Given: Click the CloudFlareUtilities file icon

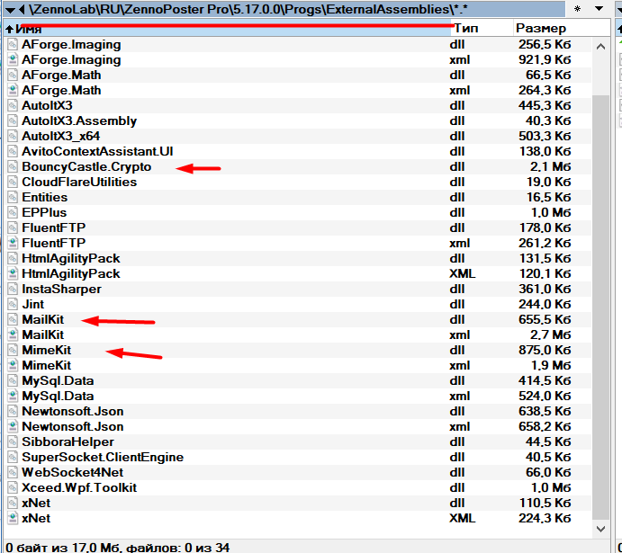Looking at the screenshot, I should 13,183.
